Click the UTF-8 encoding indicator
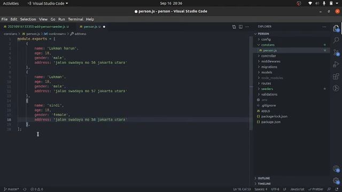Screen dimensions: 342x192 275,189
